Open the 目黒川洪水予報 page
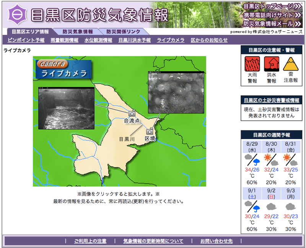This screenshot has height=248, width=306. click(134, 40)
